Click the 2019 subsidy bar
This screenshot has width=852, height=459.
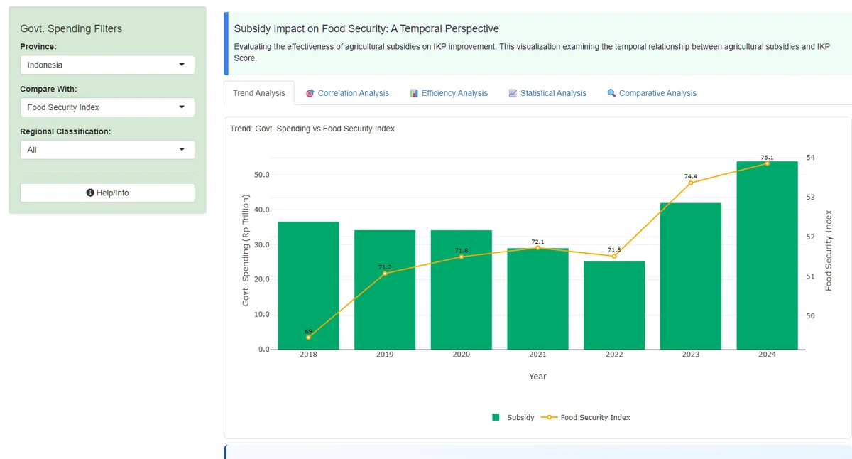[x=385, y=290]
